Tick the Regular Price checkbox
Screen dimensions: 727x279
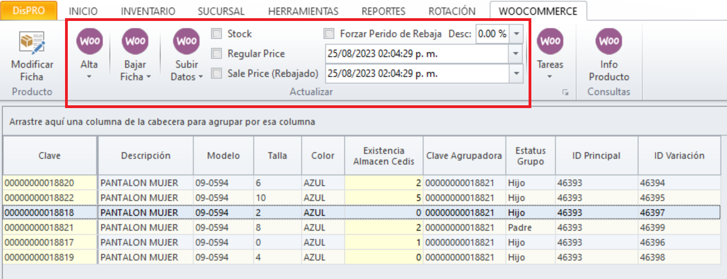coord(217,53)
